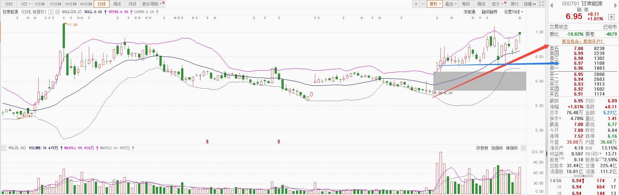
Task: Click the 港 Hong Kong connect badge
Action: tap(586, 10)
